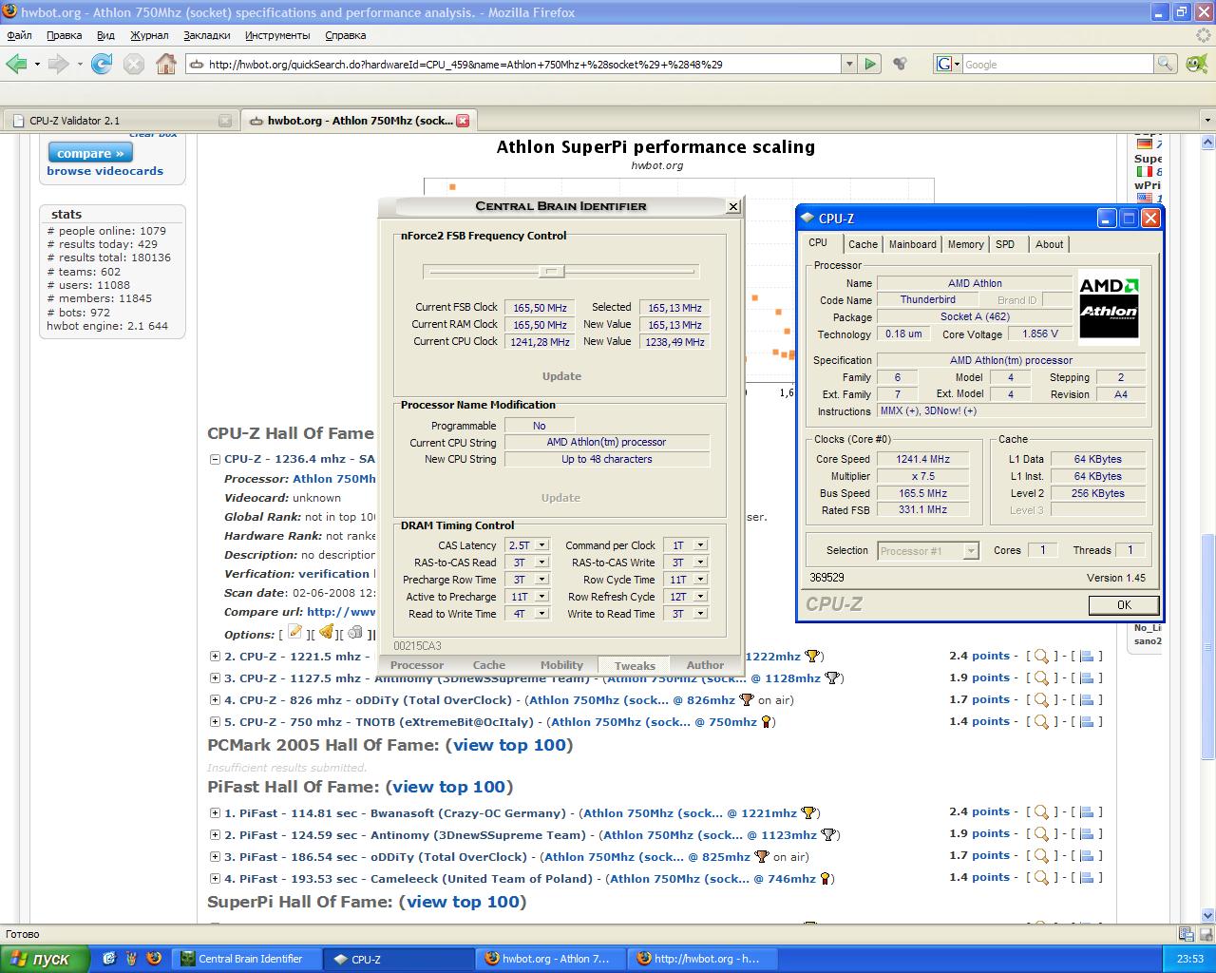Click the edit pencil icon in Options row

point(295,632)
